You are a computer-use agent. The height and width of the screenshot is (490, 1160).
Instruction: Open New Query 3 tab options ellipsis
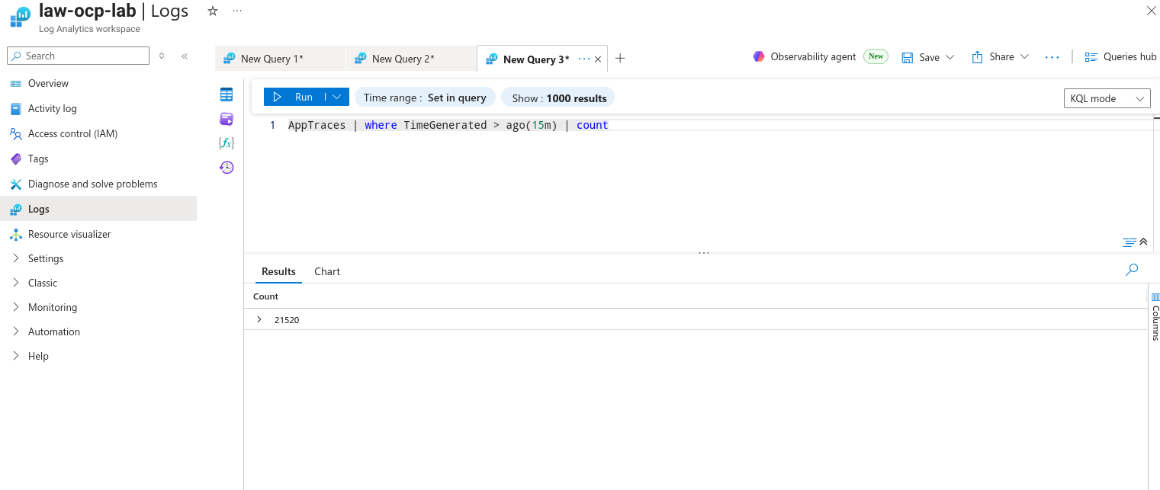coord(584,59)
